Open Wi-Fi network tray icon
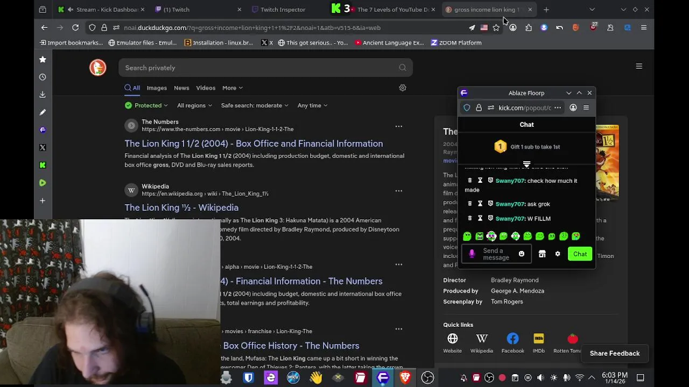689x387 pixels. tap(579, 378)
